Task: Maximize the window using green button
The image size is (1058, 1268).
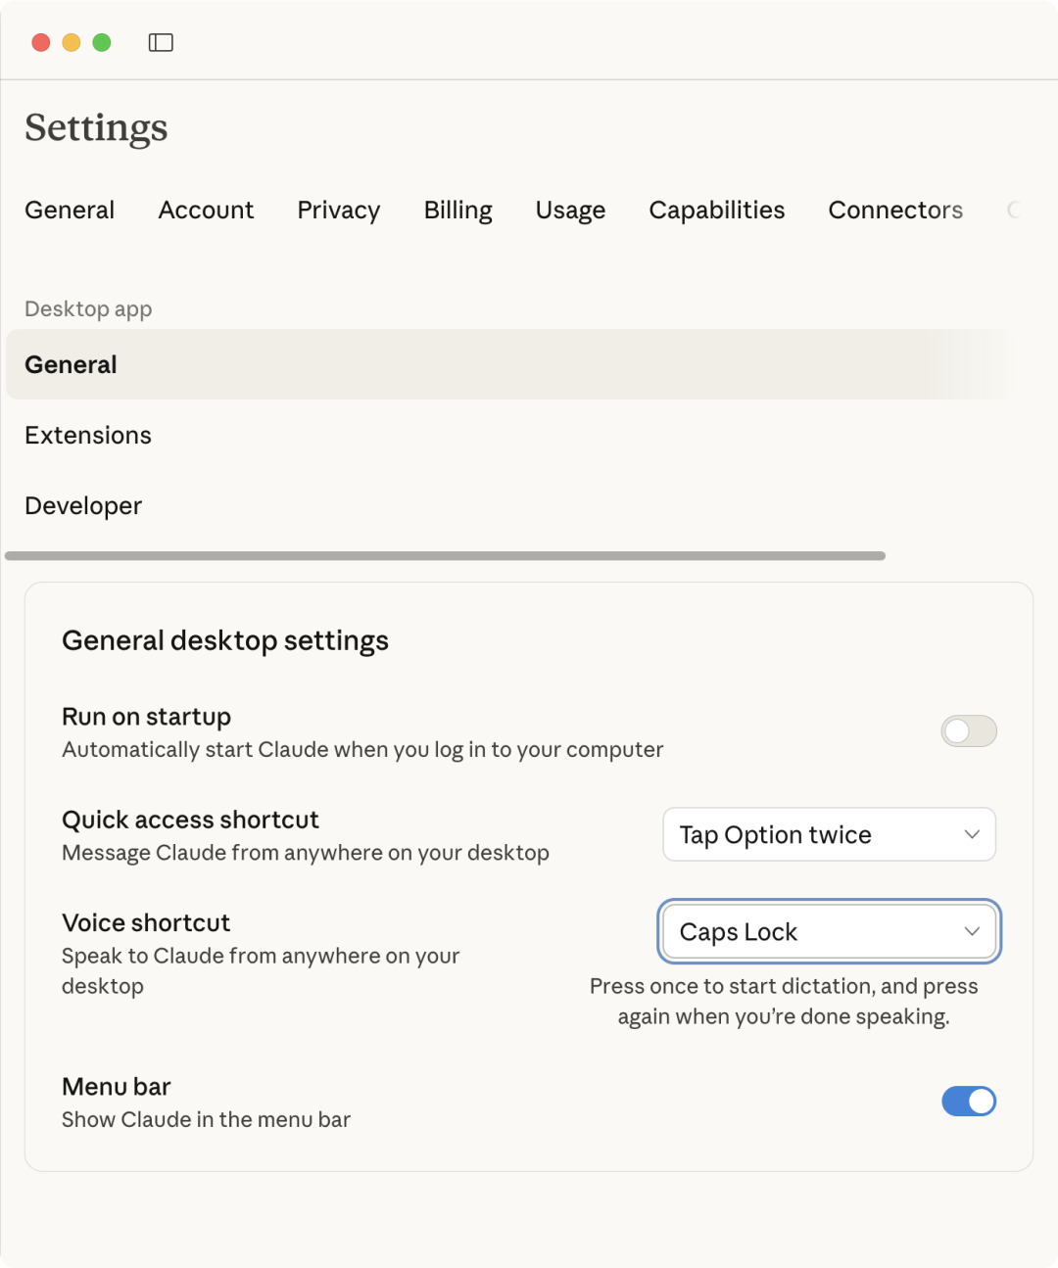Action: (x=102, y=42)
